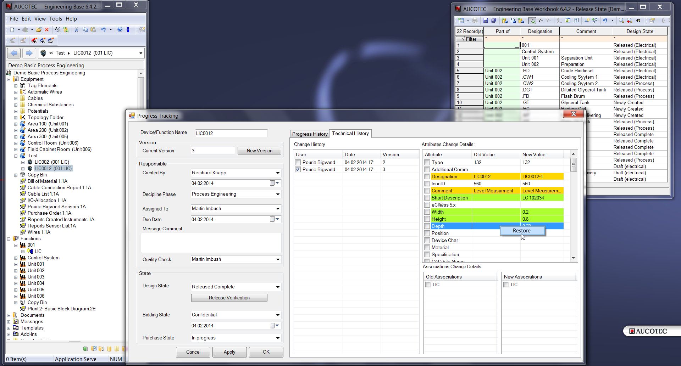Click the red X delete icon
This screenshot has height=366, width=681.
coord(46,30)
